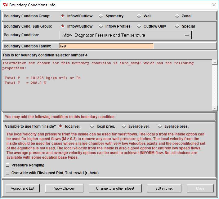
Task: Pick the Special sub-group radio button
Action: (177, 26)
